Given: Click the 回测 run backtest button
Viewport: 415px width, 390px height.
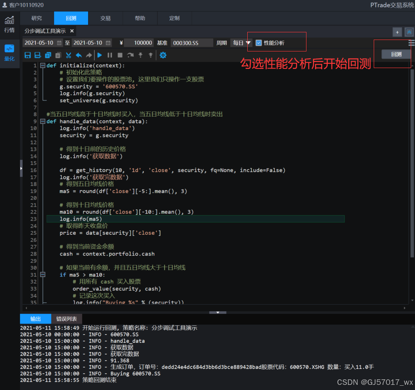Looking at the screenshot, I should (396, 54).
